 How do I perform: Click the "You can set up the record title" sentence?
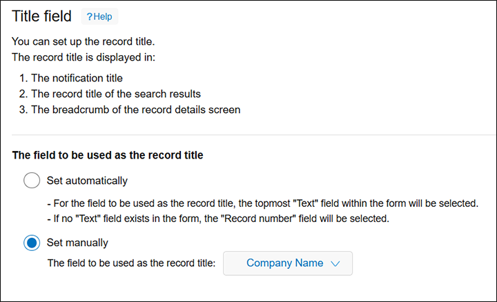coord(88,42)
